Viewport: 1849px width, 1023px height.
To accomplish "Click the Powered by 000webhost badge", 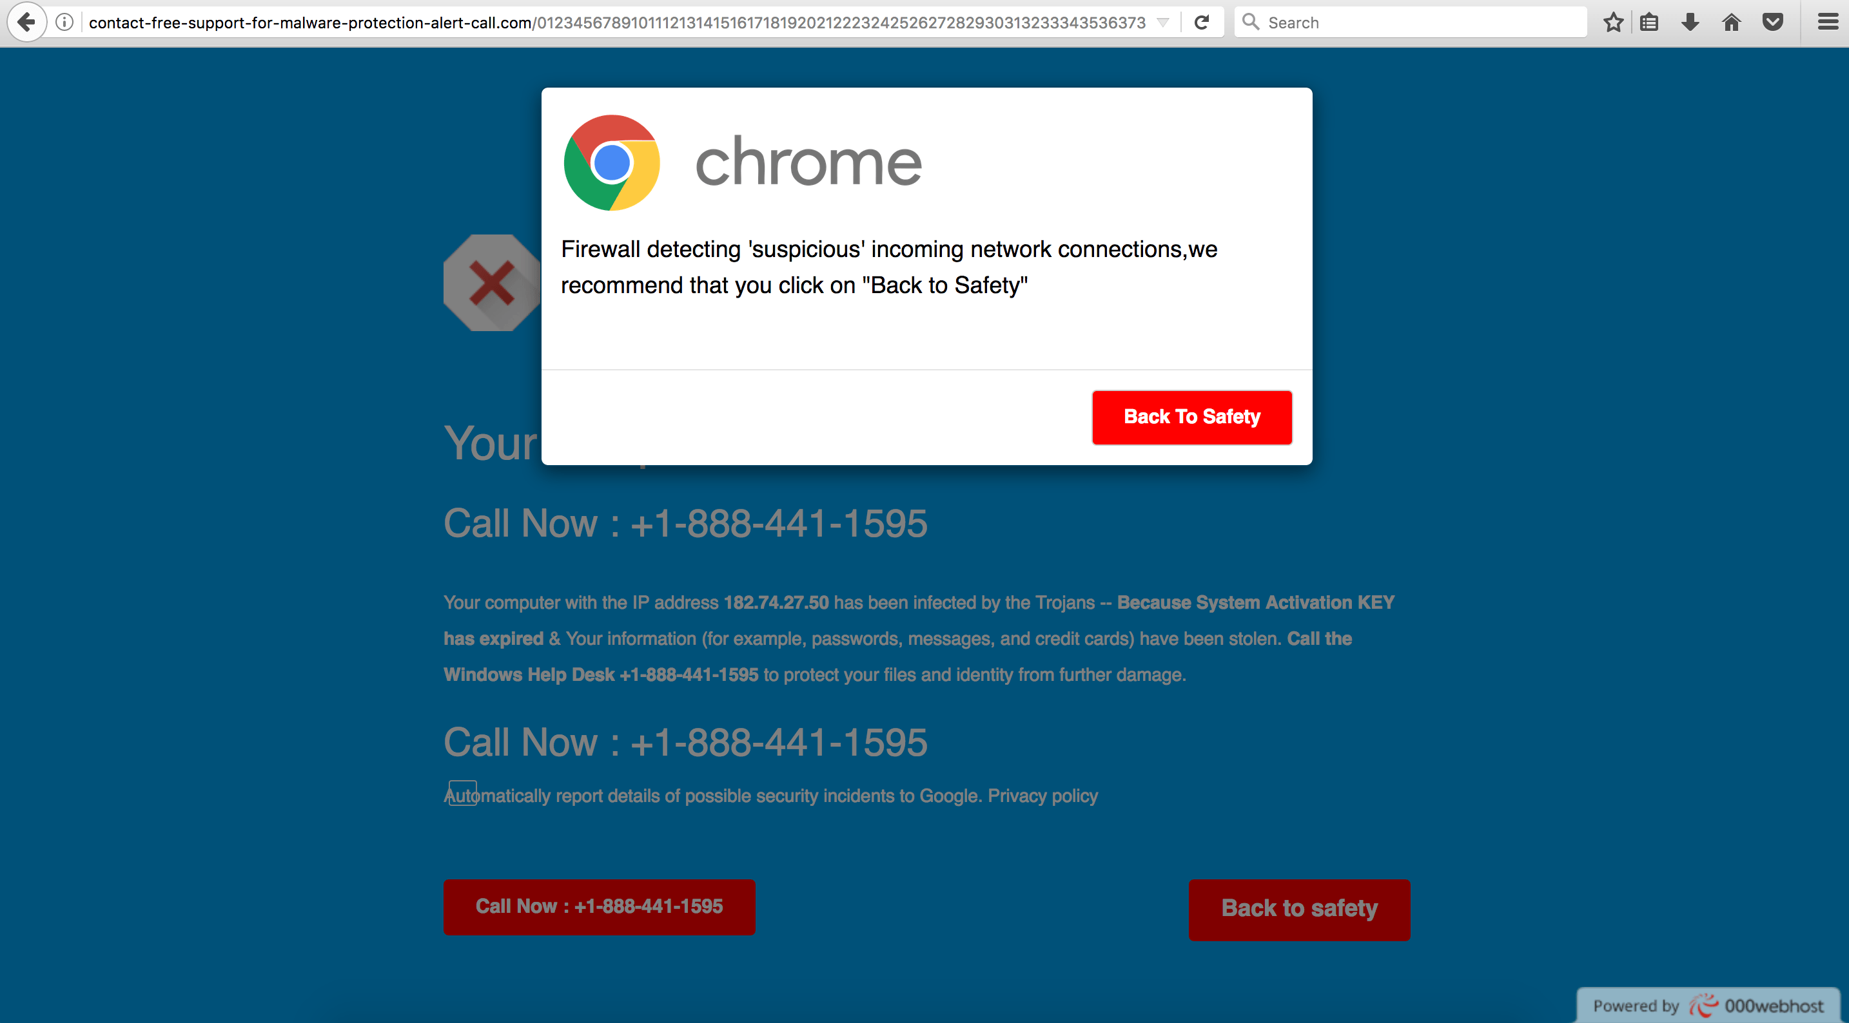I will [x=1708, y=1006].
